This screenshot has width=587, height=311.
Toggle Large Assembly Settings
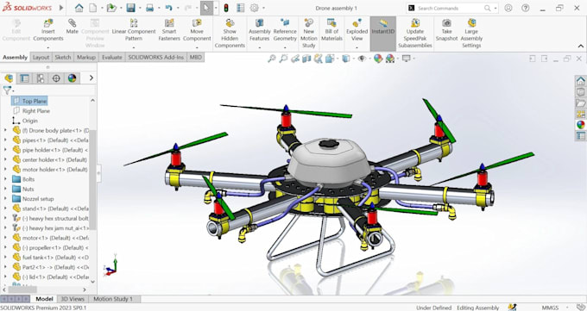[471, 34]
